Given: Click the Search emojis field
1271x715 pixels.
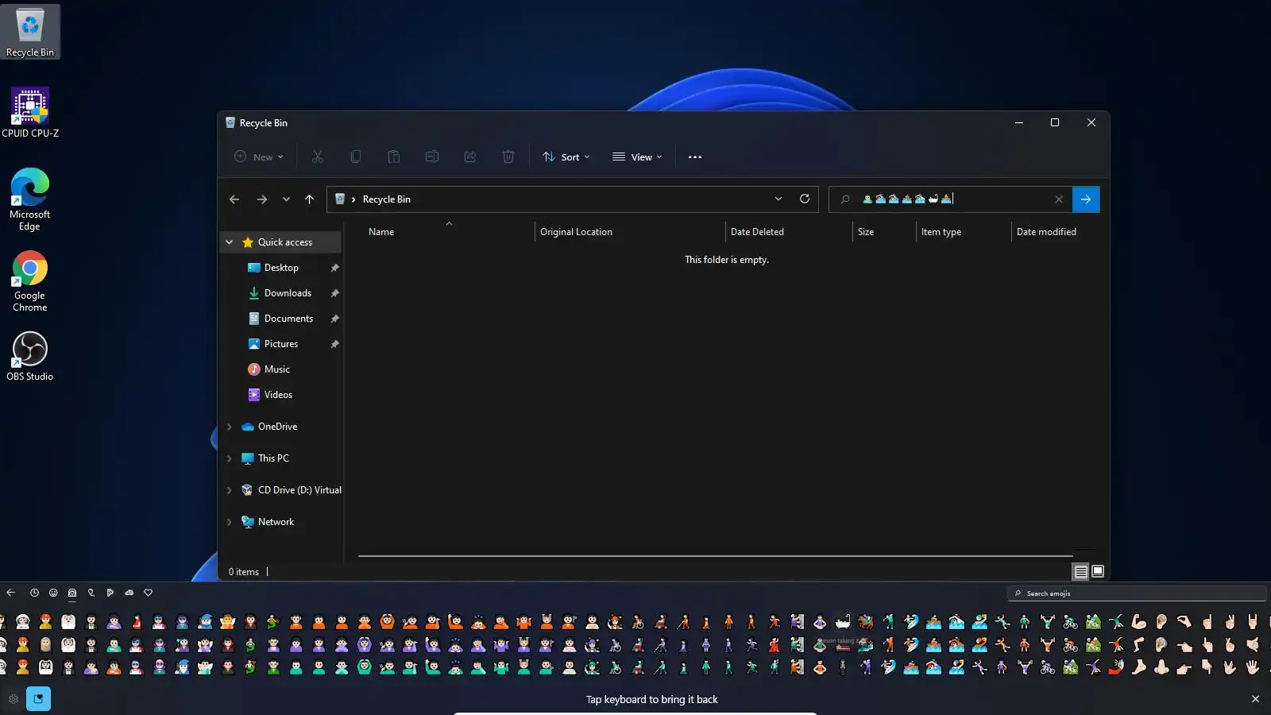Looking at the screenshot, I should tap(1137, 593).
